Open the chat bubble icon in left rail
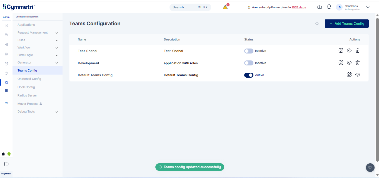379x178 pixels. 6,63
